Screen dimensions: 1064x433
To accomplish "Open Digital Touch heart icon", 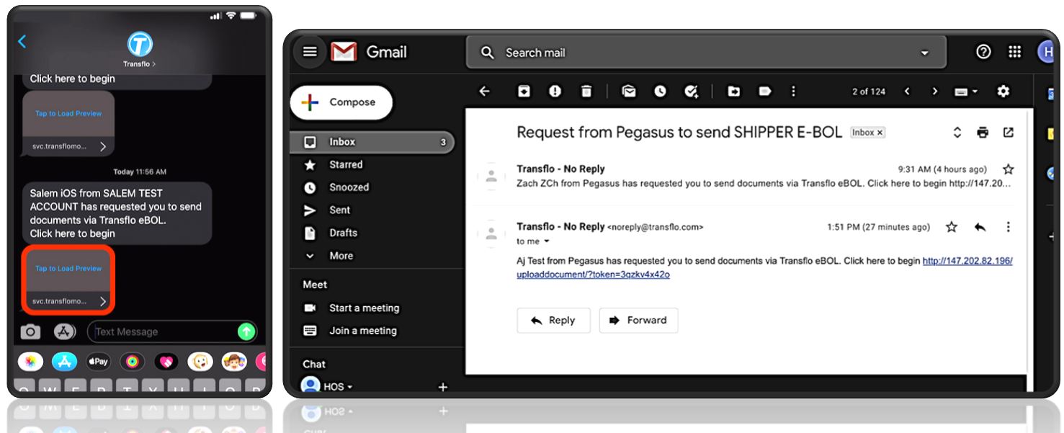I will point(166,362).
